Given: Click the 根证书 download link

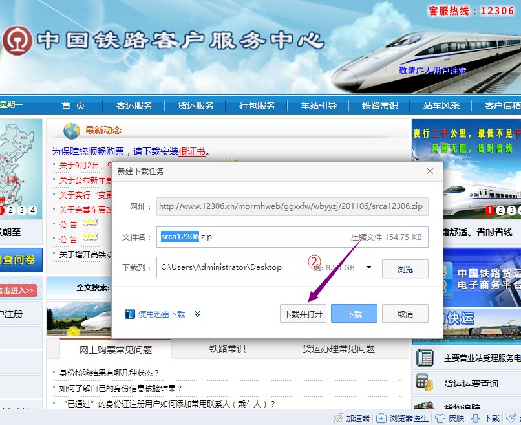Looking at the screenshot, I should pyautogui.click(x=192, y=151).
